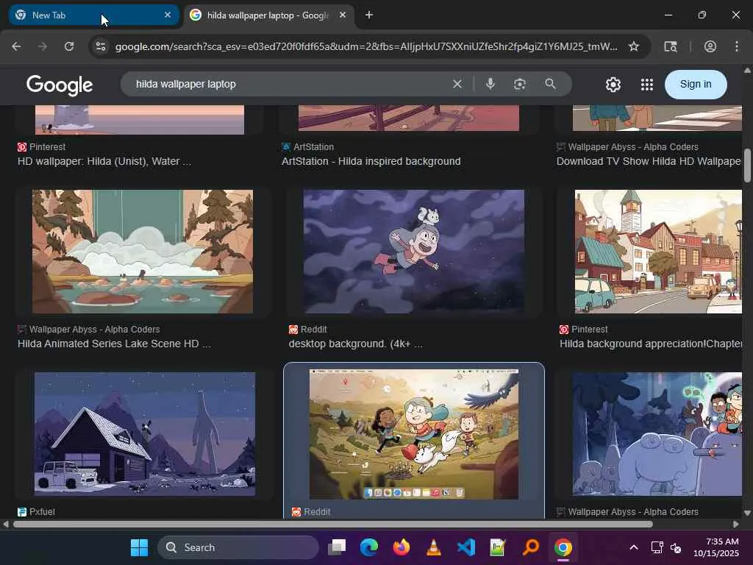Open the Windows Start menu
This screenshot has height=565, width=753.
139,547
